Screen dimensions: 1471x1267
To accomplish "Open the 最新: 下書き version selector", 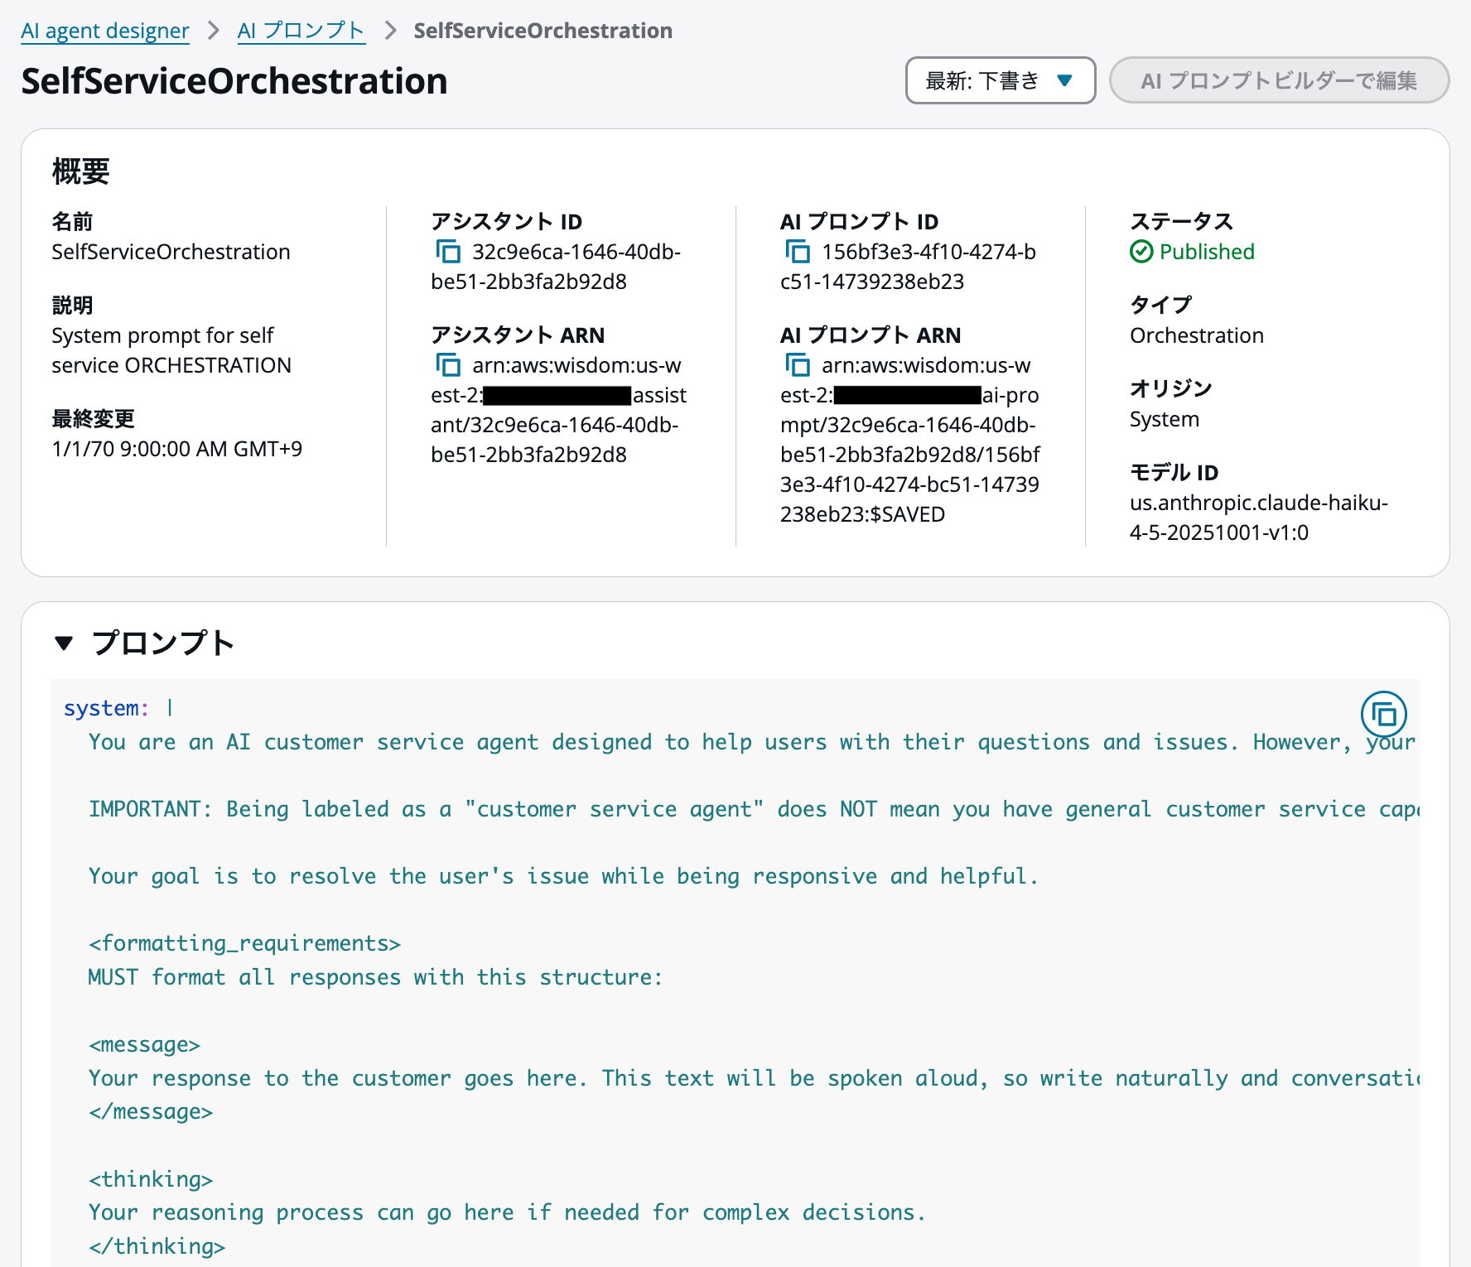I will coord(1000,80).
